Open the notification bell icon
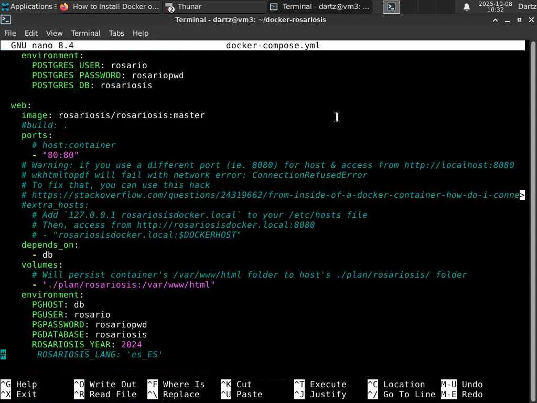 (466, 7)
